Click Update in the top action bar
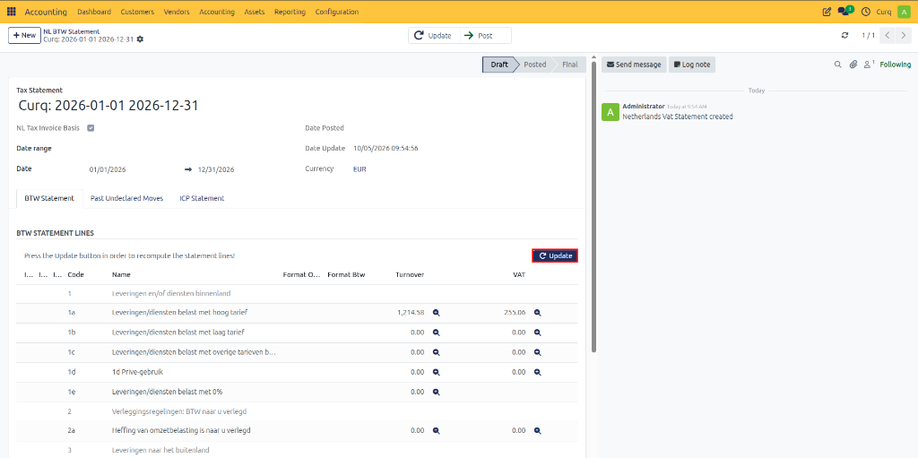 click(434, 36)
